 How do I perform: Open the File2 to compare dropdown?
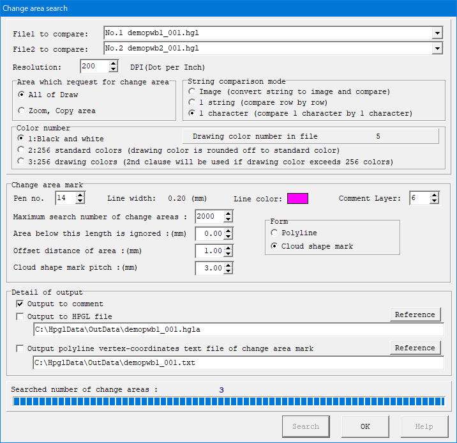coord(437,49)
